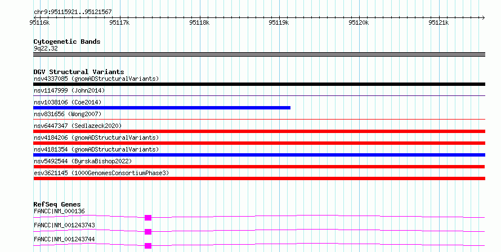
Task: Click the chr9:95115921..95121567 coordinate label
Action: (x=73, y=12)
